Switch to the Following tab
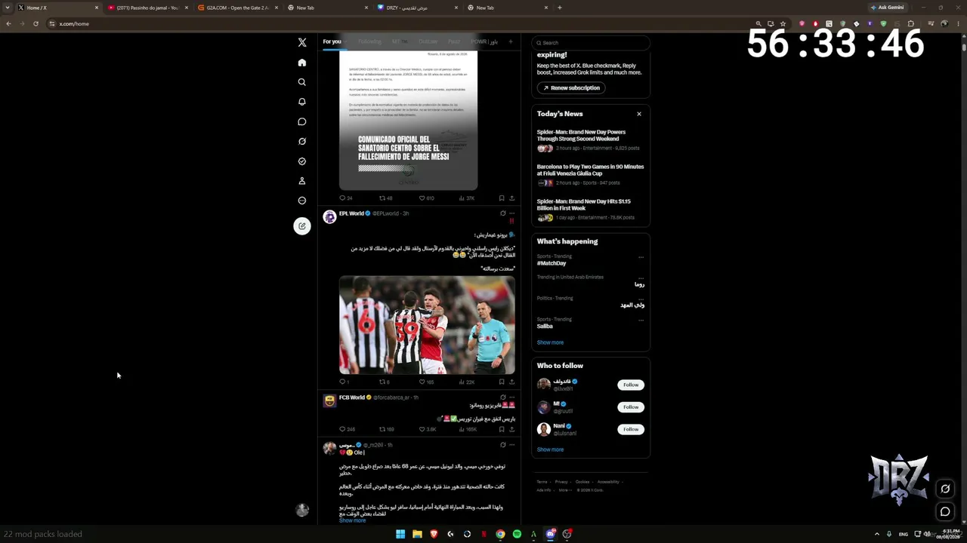The width and height of the screenshot is (967, 543). [x=369, y=41]
